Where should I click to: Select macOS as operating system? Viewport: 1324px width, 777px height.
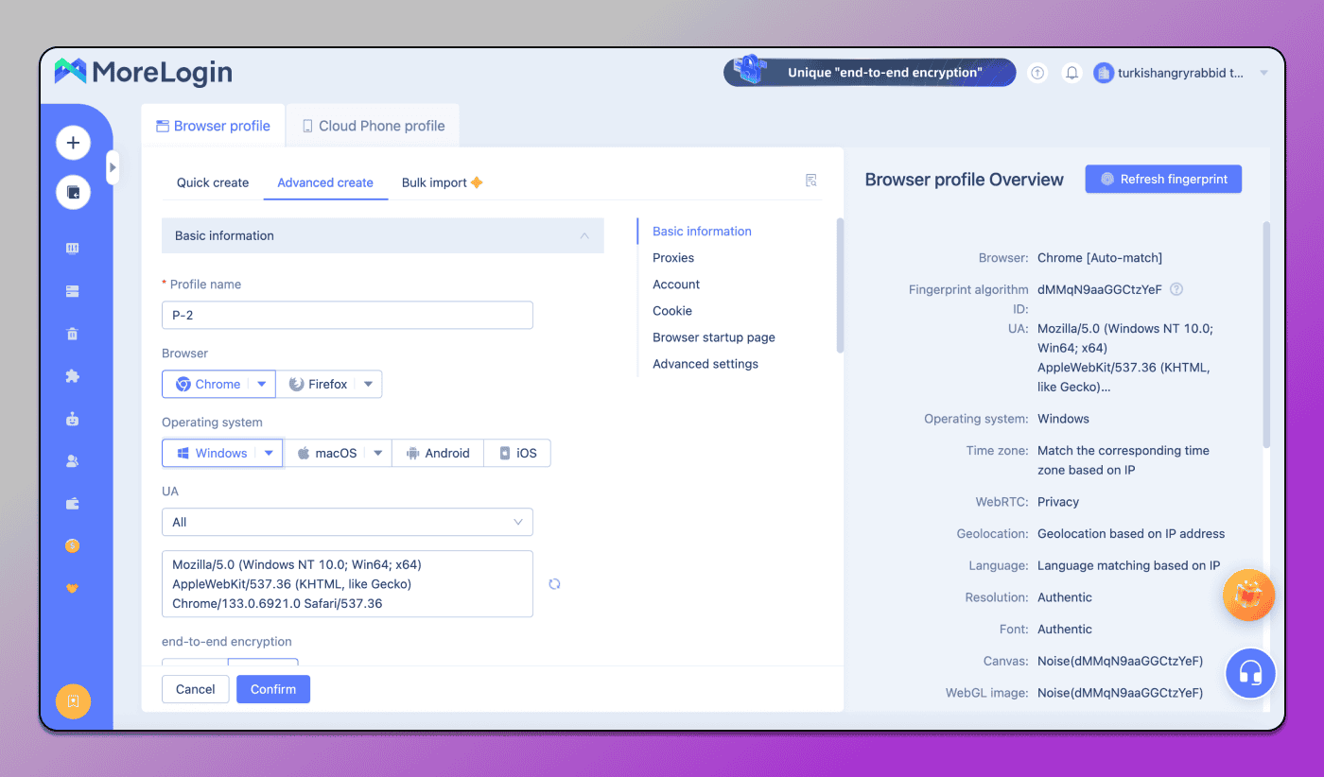tap(327, 454)
